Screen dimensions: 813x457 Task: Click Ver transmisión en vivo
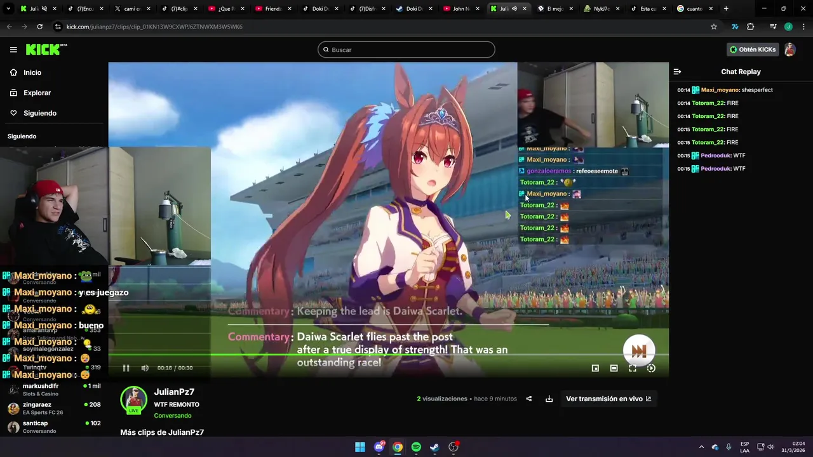(608, 399)
